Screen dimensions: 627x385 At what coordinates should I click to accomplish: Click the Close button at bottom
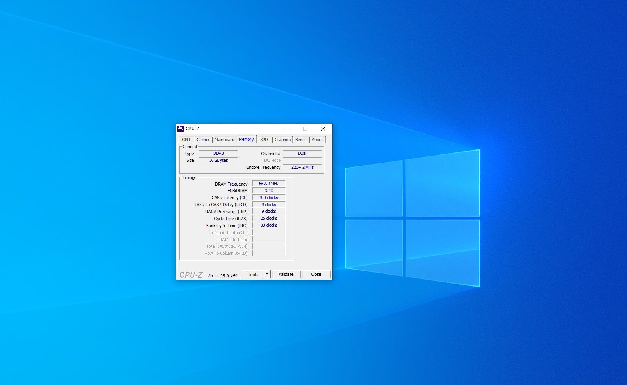316,274
